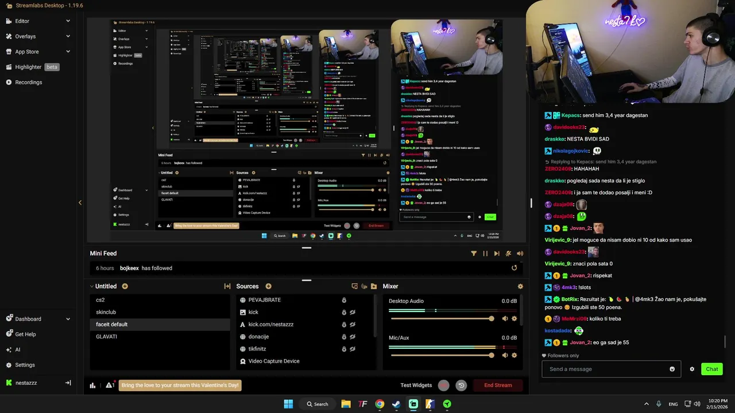Image resolution: width=735 pixels, height=413 pixels.
Task: Show the hidden kick image source
Action: [353, 312]
